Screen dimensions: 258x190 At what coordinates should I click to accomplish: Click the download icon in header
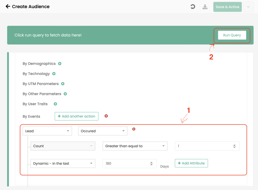[x=205, y=7]
